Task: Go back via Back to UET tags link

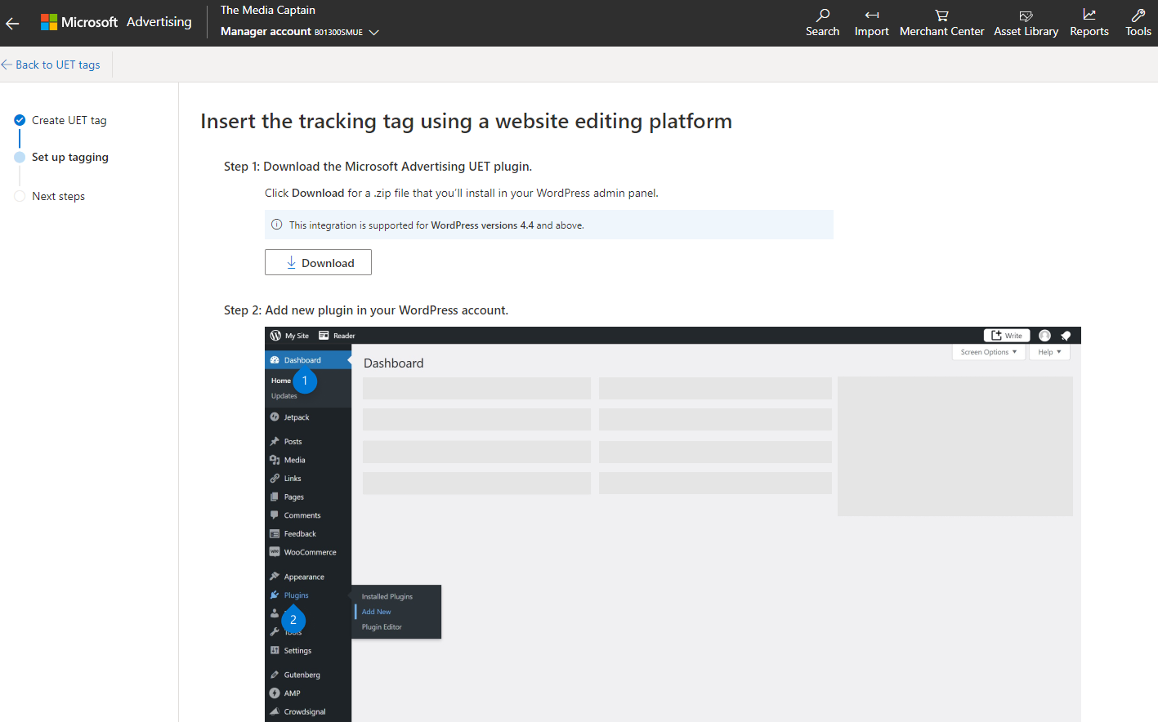Action: coord(51,65)
